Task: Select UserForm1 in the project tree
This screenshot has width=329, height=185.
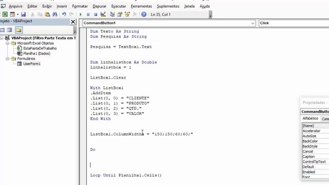Action: click(32, 64)
